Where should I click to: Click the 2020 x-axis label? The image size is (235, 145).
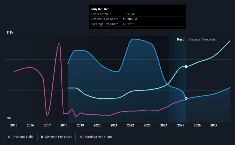click(x=97, y=125)
